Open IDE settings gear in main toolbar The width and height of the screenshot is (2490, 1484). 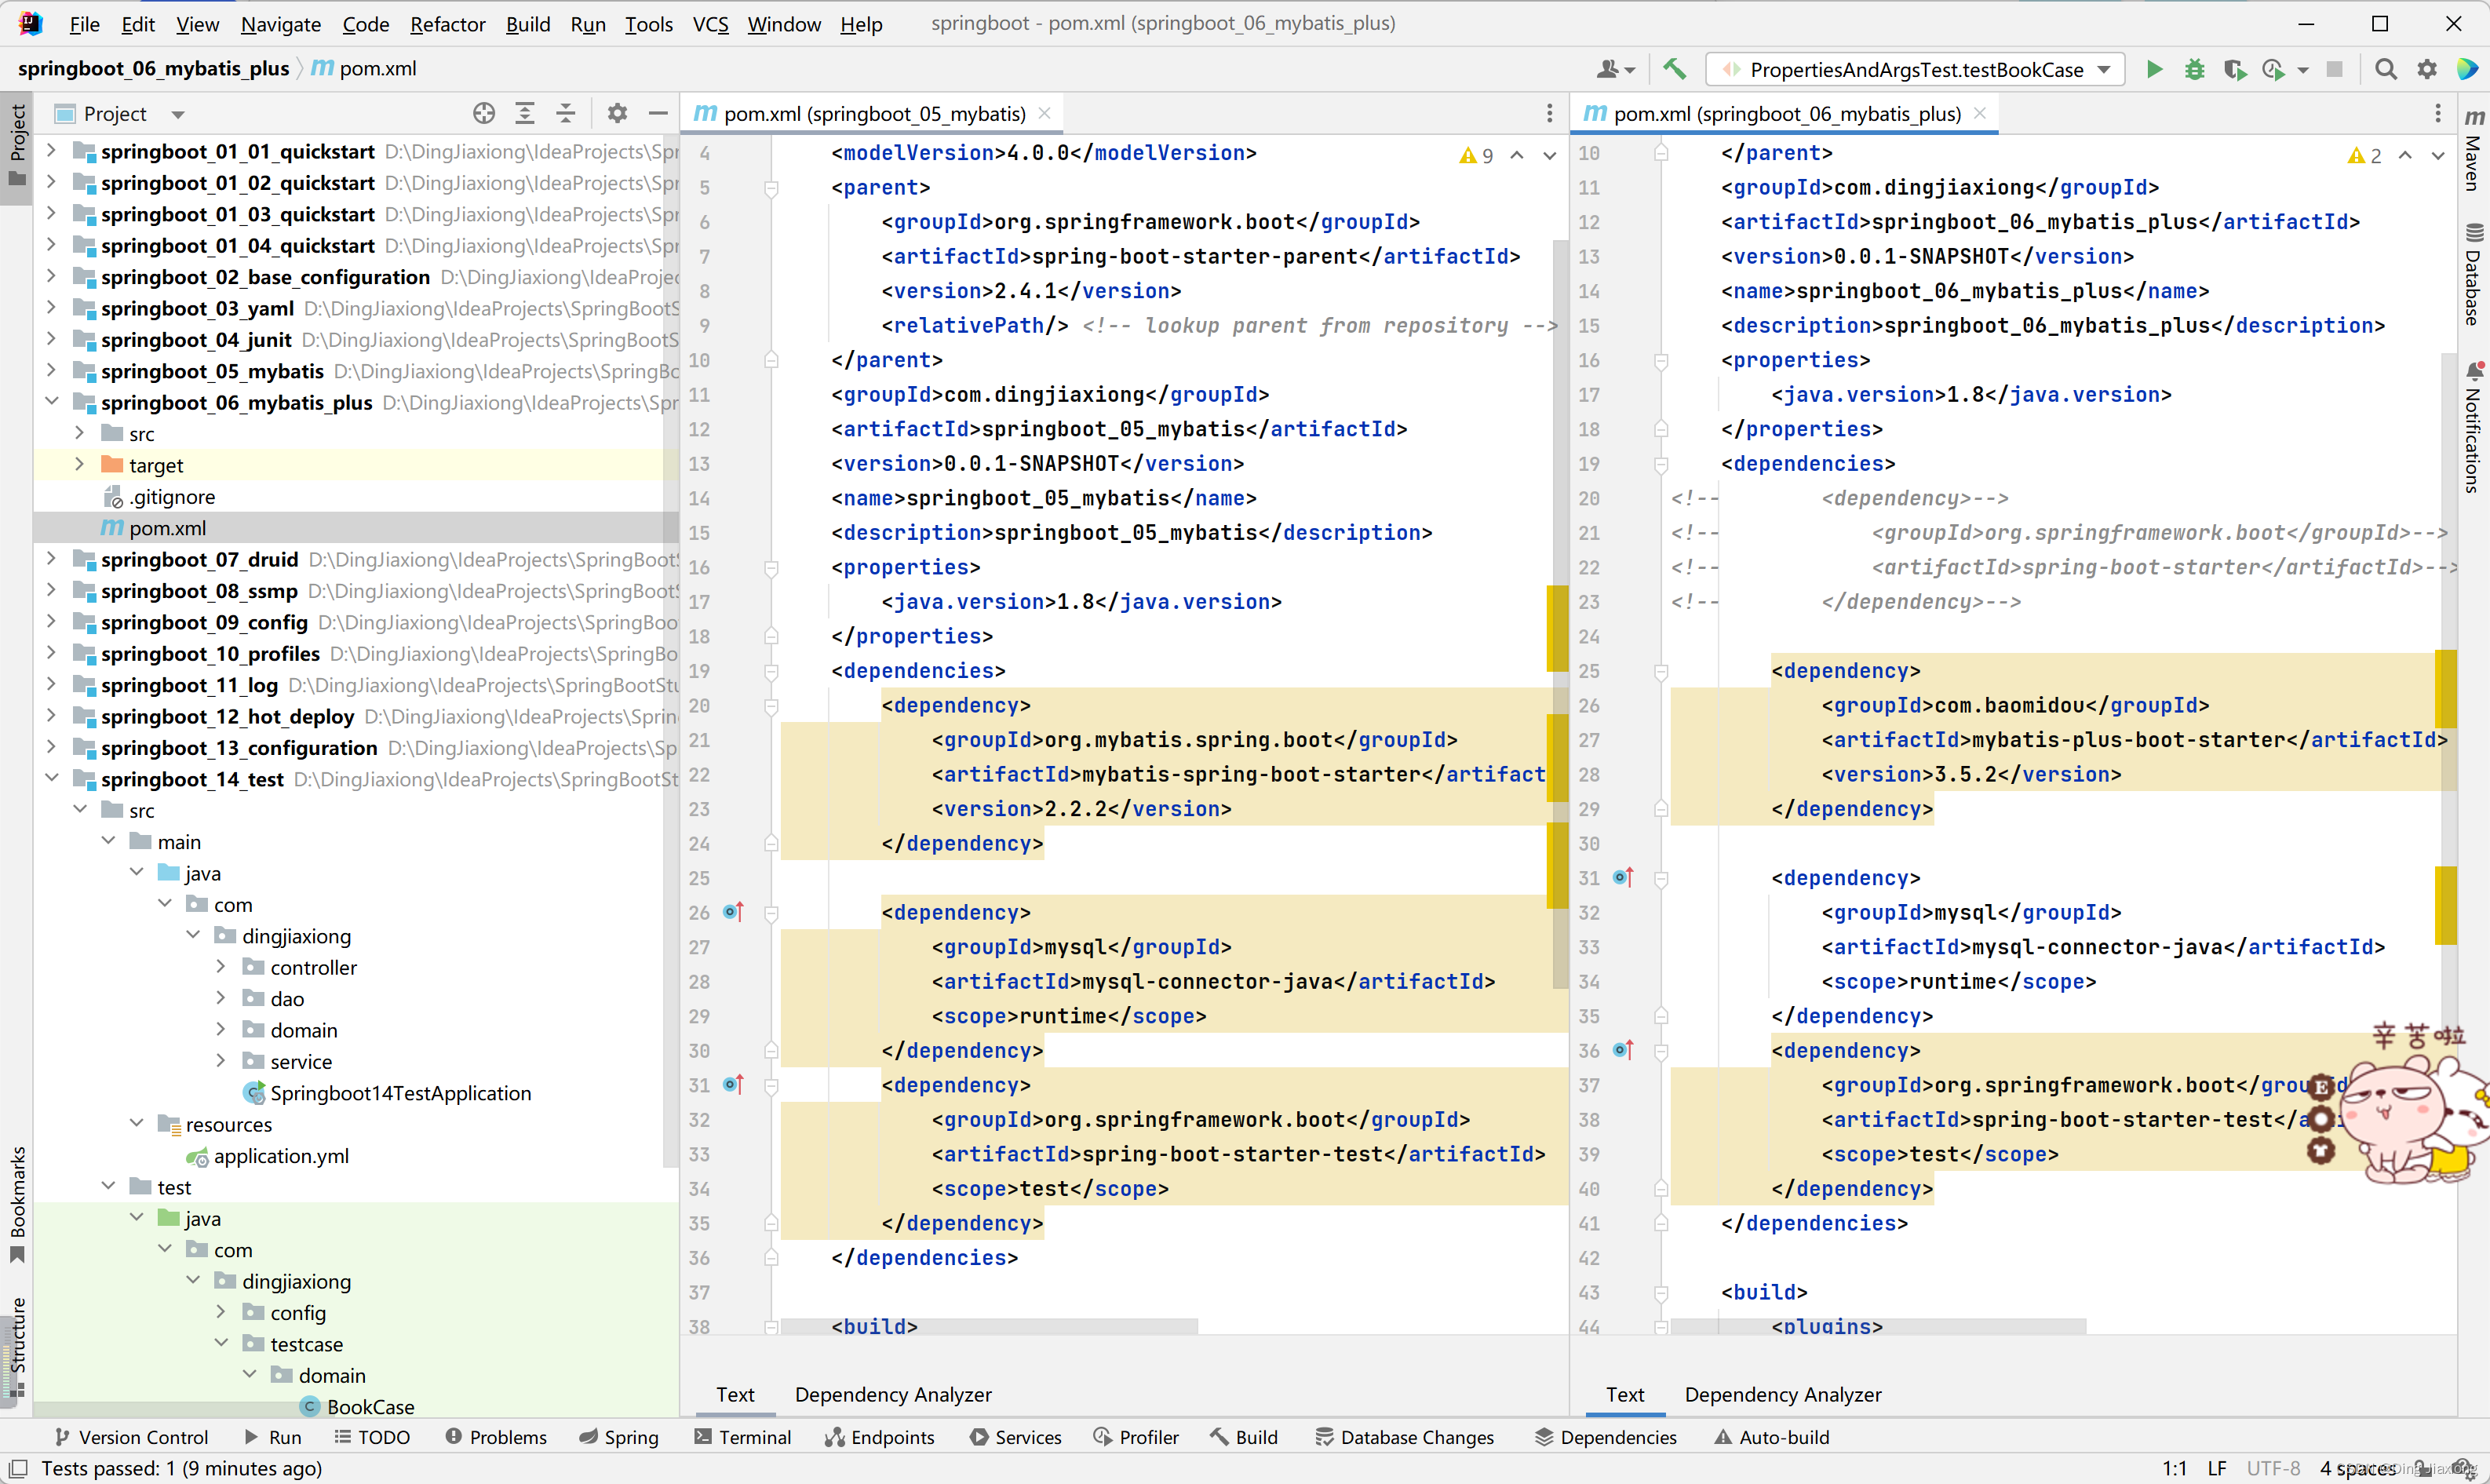click(x=2427, y=69)
